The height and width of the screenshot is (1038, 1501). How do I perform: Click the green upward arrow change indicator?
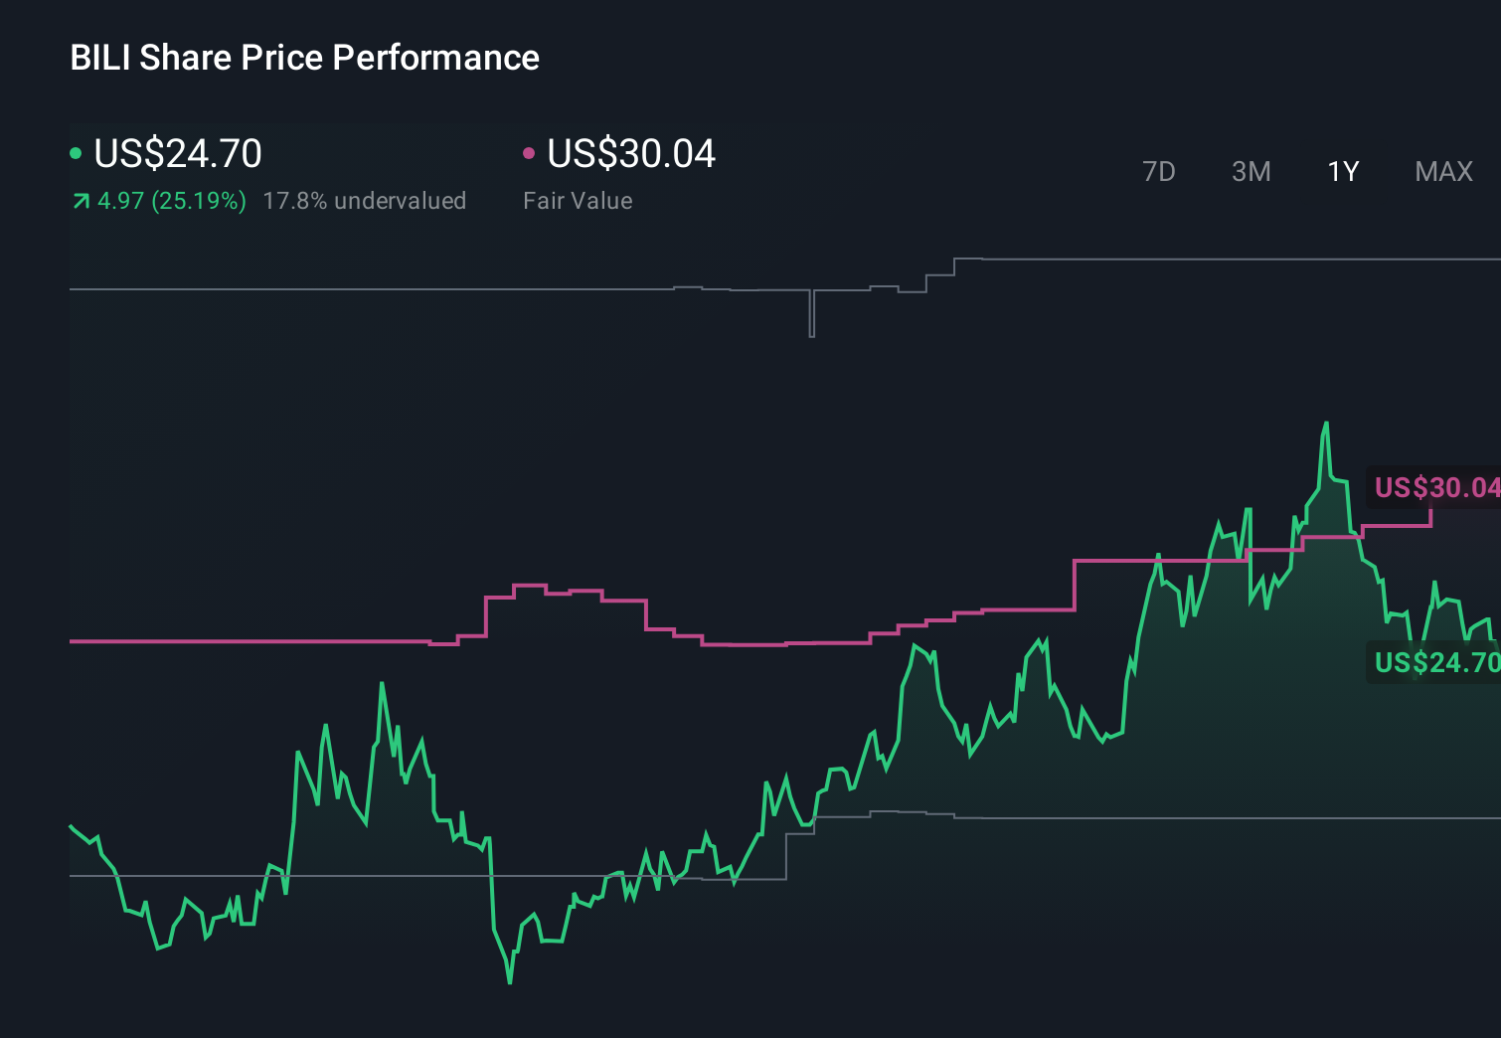[81, 200]
